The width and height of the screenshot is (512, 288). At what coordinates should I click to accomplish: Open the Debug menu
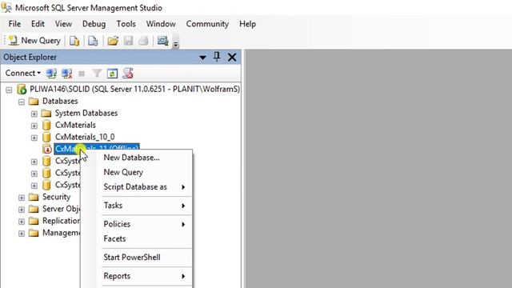[94, 24]
